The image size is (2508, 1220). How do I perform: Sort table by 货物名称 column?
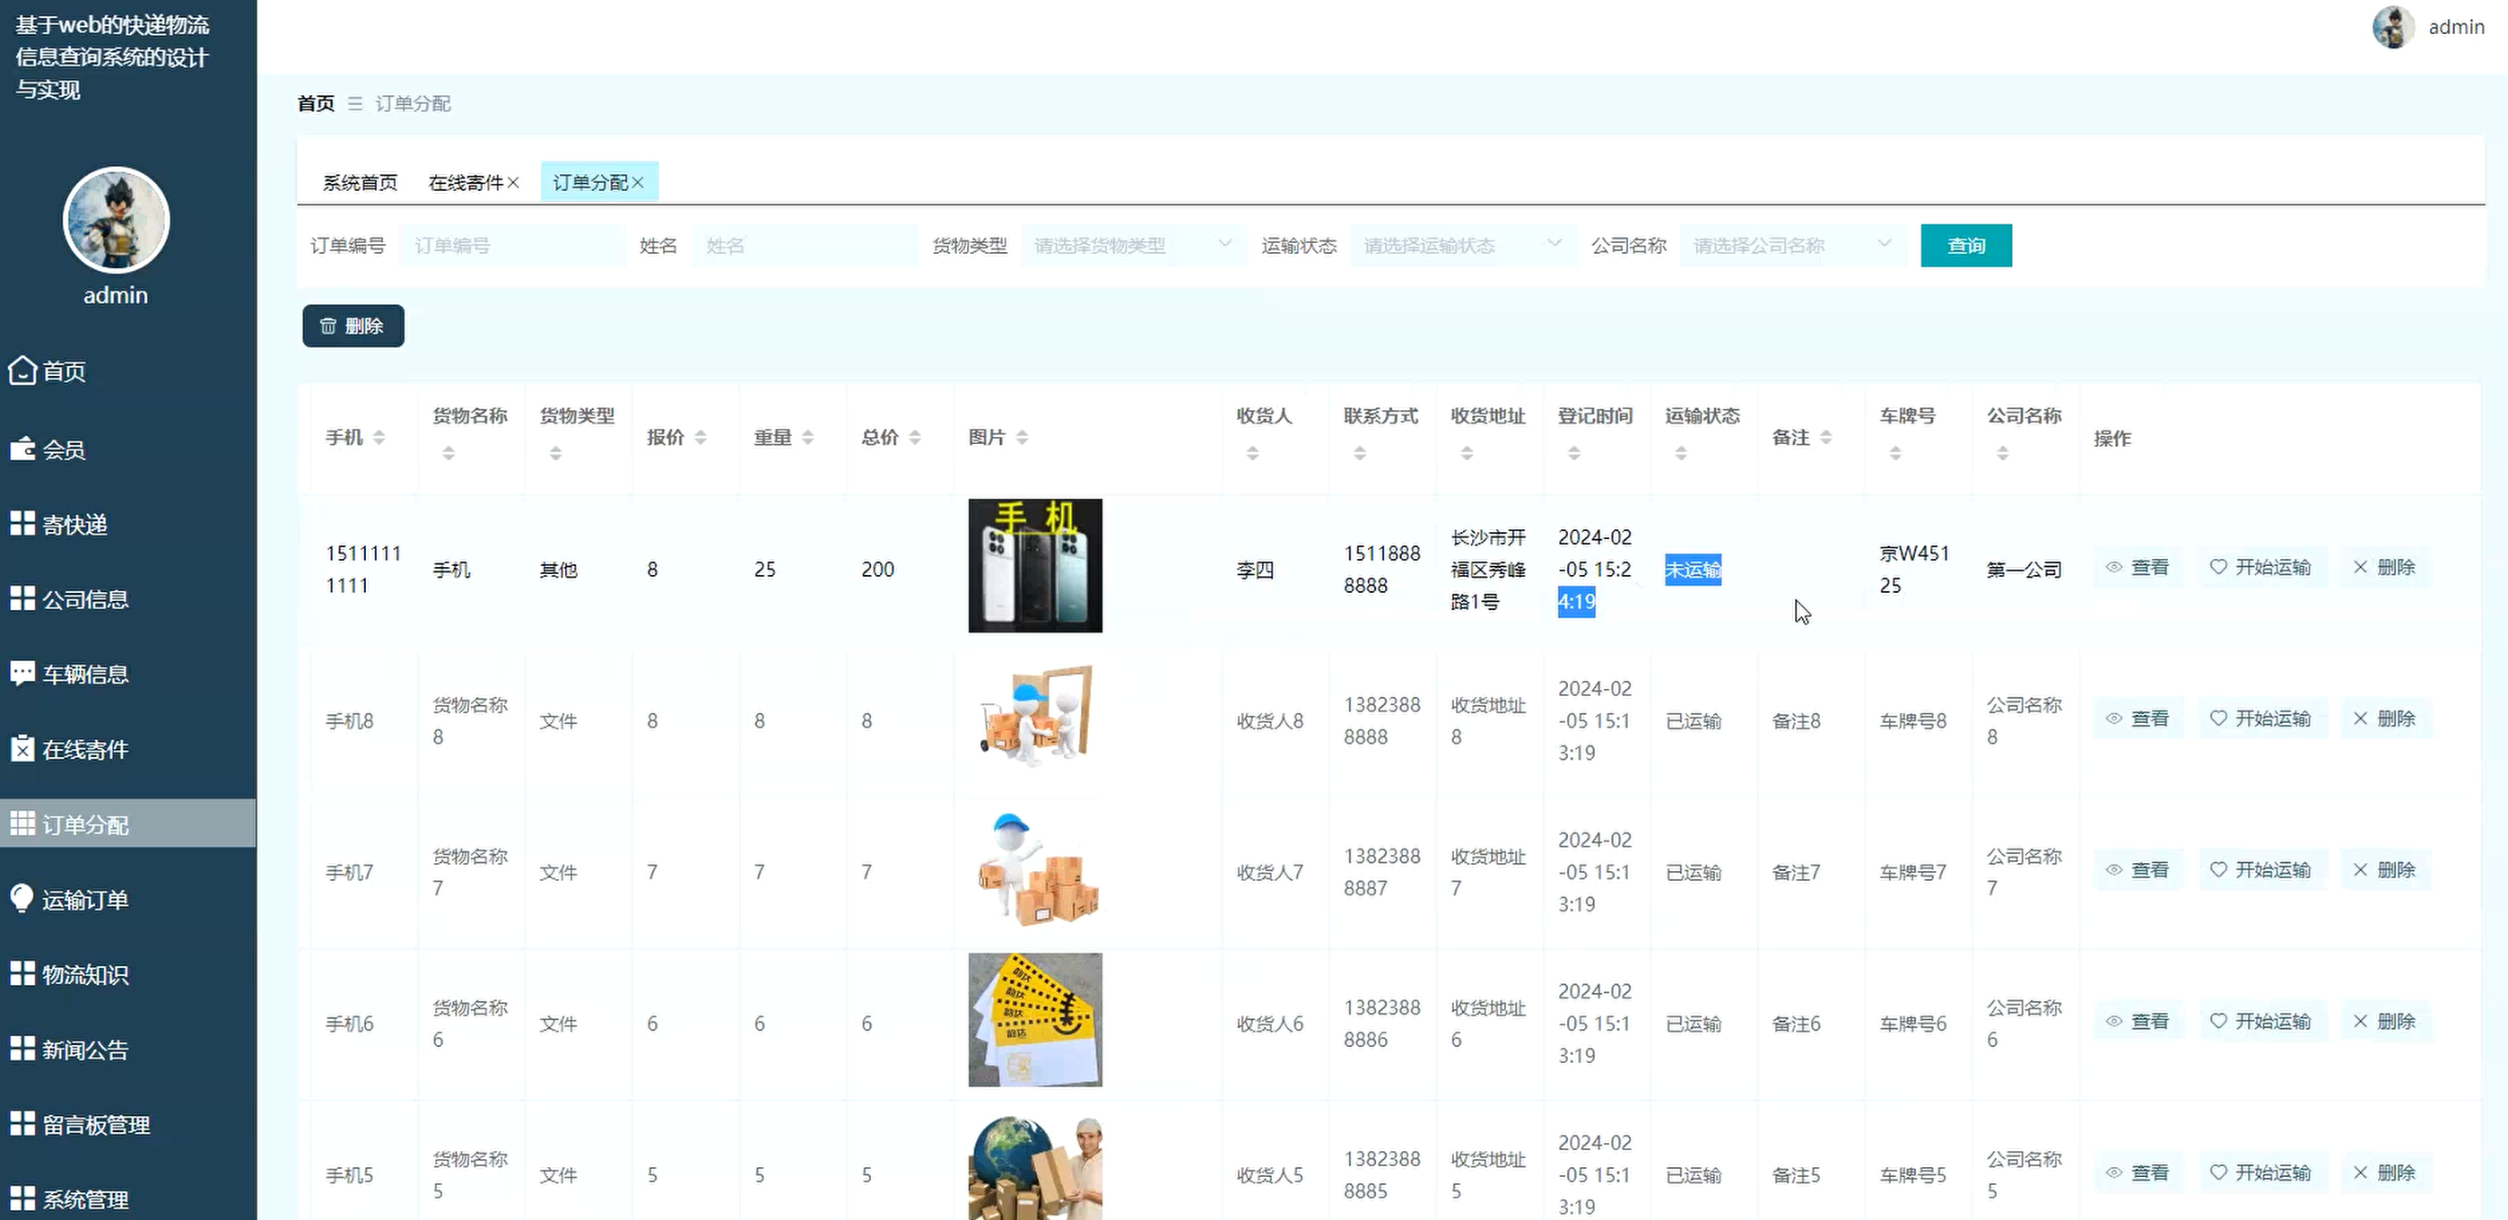448,453
